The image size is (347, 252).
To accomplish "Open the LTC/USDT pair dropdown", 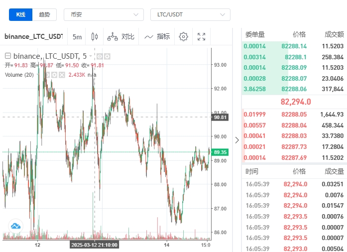I will click(190, 14).
